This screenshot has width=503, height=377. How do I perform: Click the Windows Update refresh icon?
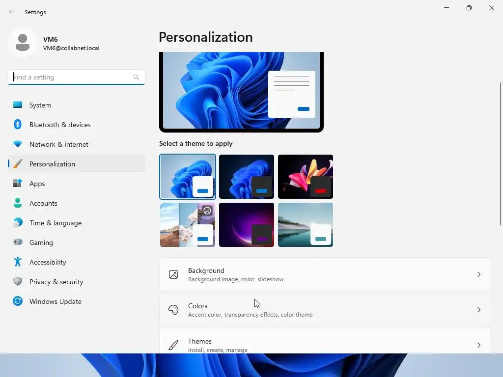[x=18, y=301]
